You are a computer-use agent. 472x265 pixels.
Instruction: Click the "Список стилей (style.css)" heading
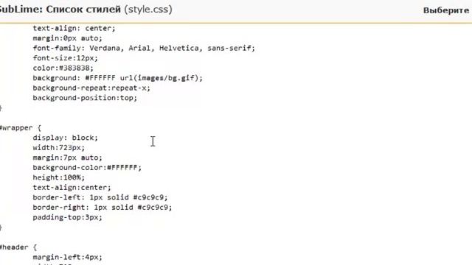(109, 10)
